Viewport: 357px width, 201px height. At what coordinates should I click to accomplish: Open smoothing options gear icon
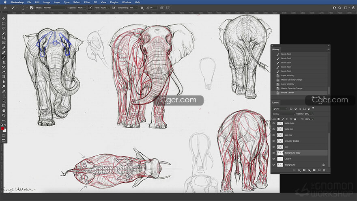(142, 8)
